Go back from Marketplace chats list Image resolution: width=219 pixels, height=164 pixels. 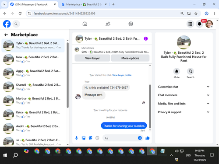tap(6, 35)
